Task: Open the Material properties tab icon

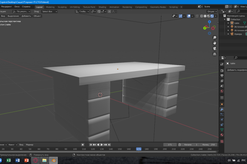Action: click(222, 135)
